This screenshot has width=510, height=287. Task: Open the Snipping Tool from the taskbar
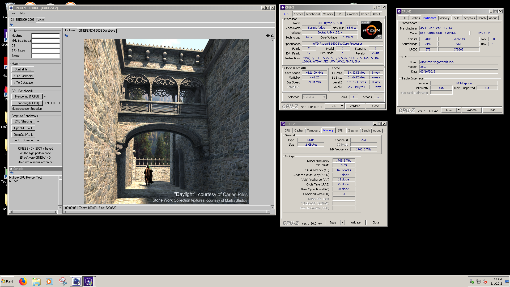[63, 281]
